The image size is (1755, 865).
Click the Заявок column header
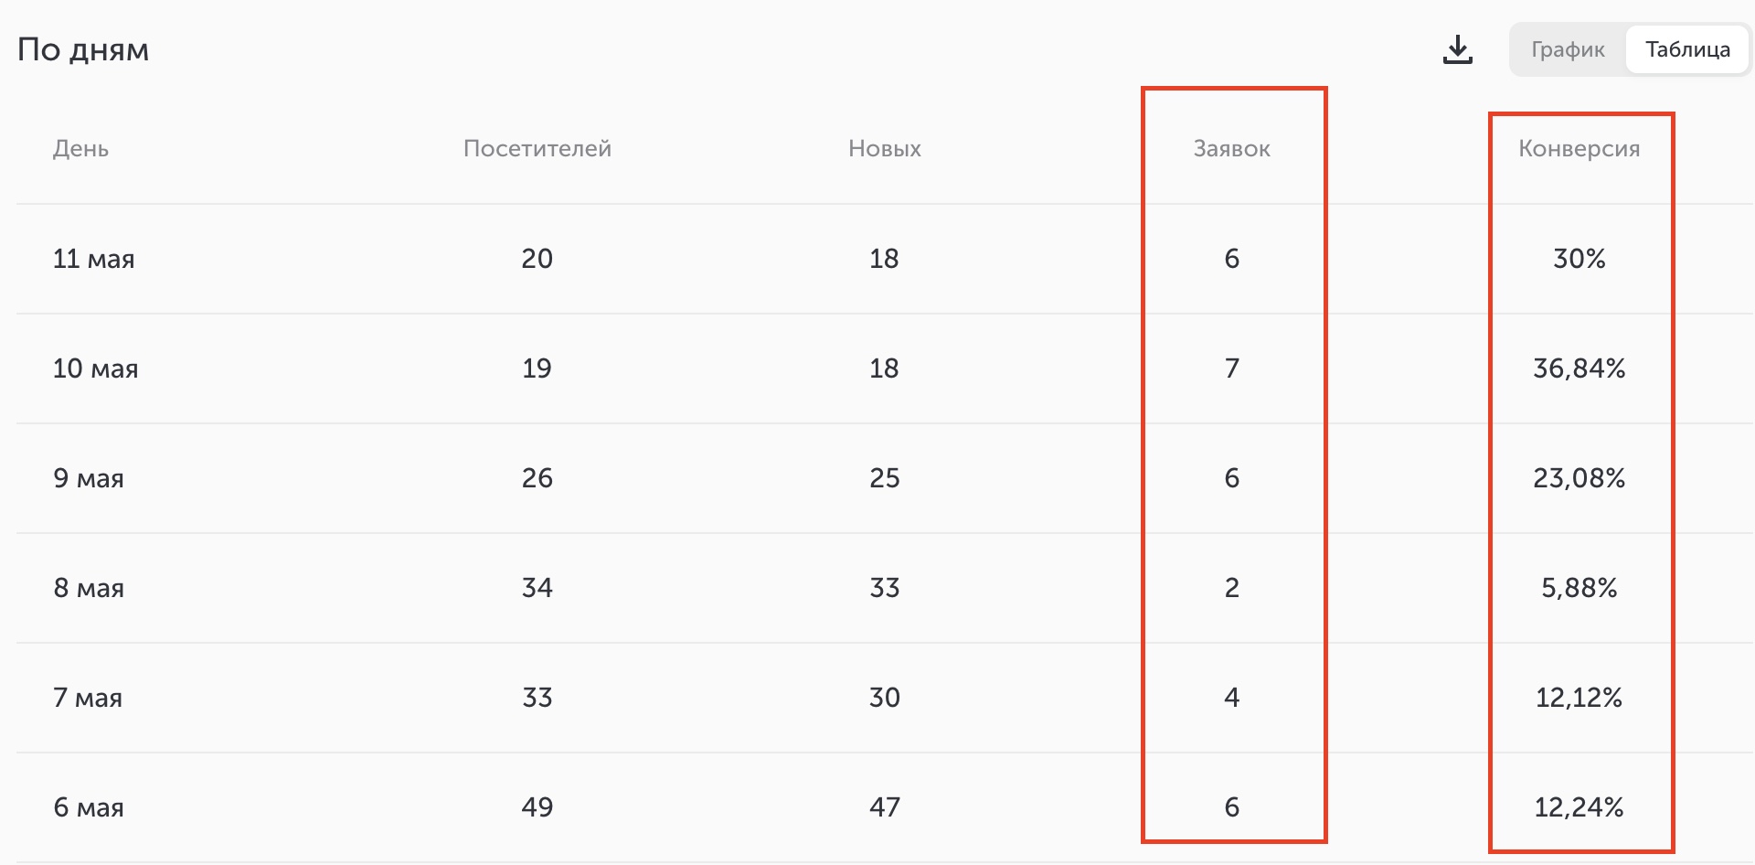pos(1232,148)
